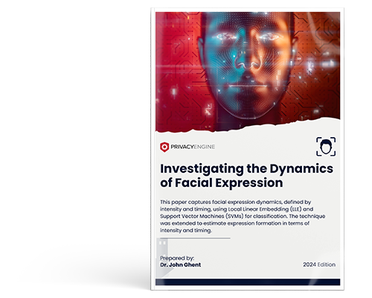
Task: Click the face recognition scan icon
Action: click(326, 147)
